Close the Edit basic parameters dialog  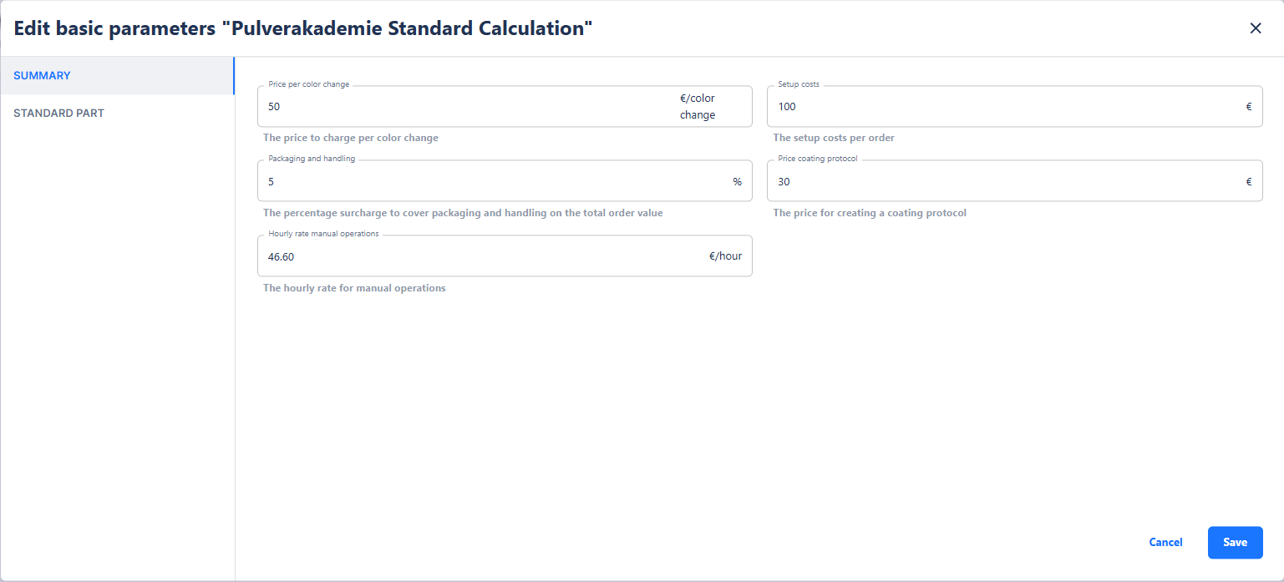coord(1256,28)
